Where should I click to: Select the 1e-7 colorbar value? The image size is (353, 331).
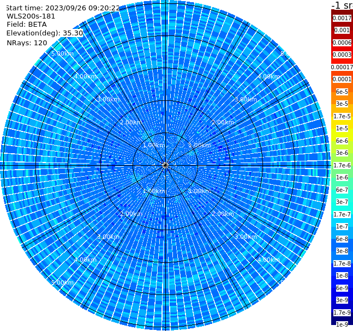[342, 226]
